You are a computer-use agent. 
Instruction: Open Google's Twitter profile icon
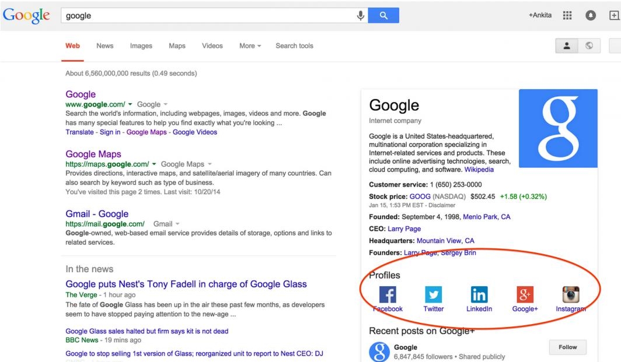(x=433, y=294)
